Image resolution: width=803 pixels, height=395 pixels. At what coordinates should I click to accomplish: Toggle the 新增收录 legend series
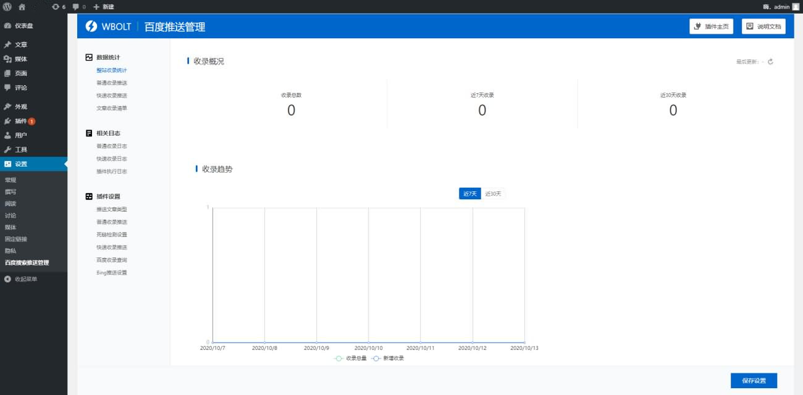tap(388, 358)
